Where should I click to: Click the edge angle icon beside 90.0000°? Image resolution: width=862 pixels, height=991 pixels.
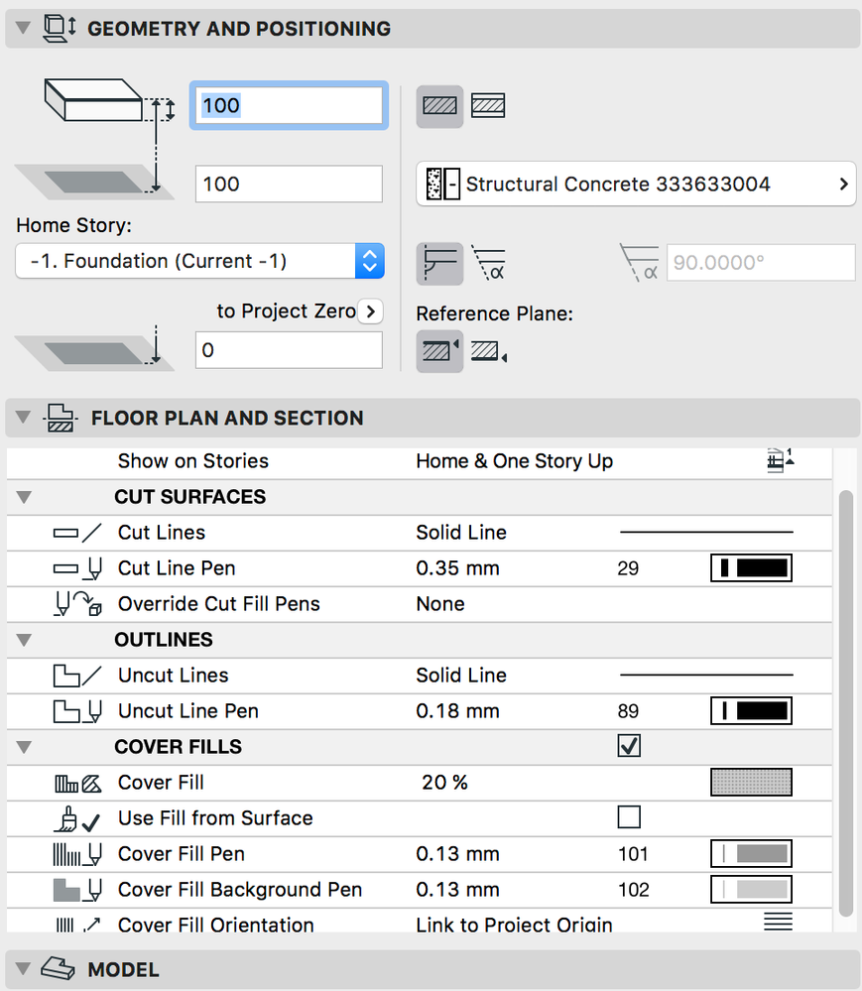[x=640, y=263]
